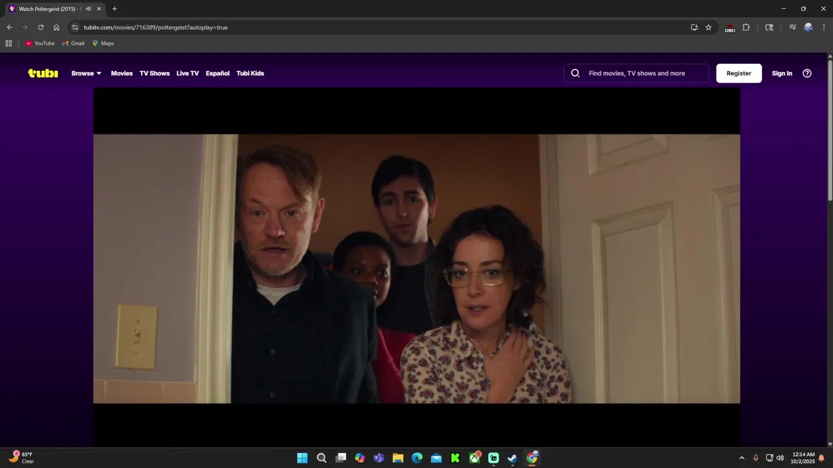Open the YouTube bookmark
833x468 pixels.
(40, 44)
